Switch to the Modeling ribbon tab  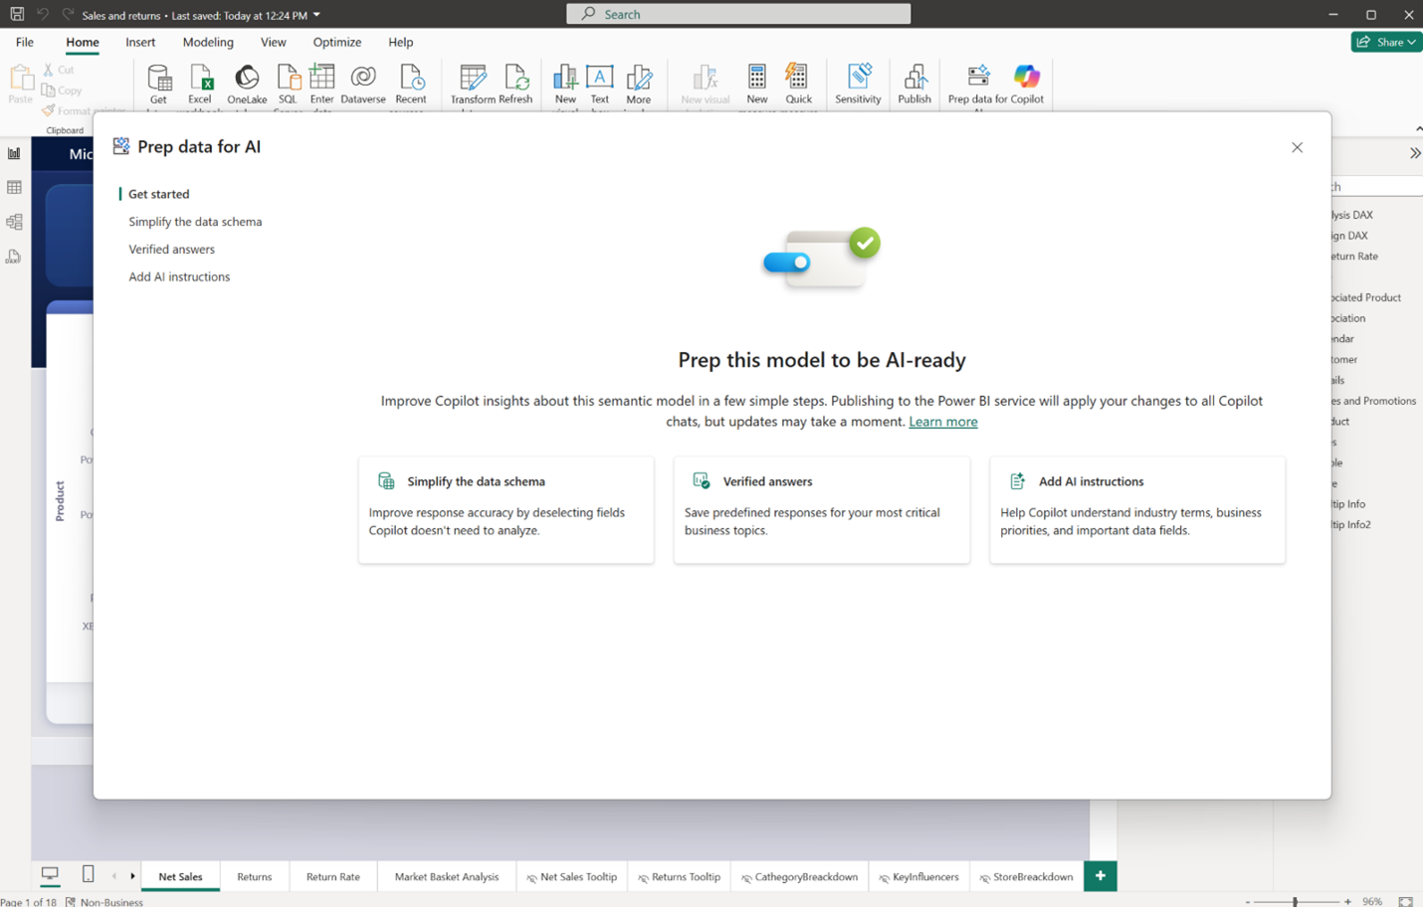[208, 42]
